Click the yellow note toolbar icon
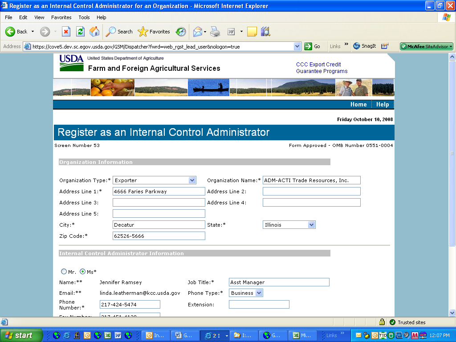Viewport: 456px width, 342px height. click(252, 32)
